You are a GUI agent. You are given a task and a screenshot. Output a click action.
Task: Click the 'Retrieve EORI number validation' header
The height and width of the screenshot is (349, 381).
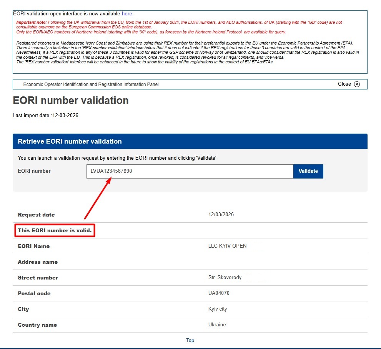click(x=70, y=141)
